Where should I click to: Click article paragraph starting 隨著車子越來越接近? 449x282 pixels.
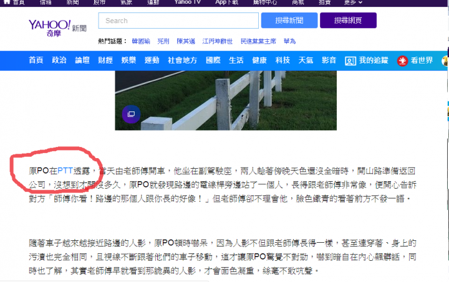[223, 257]
